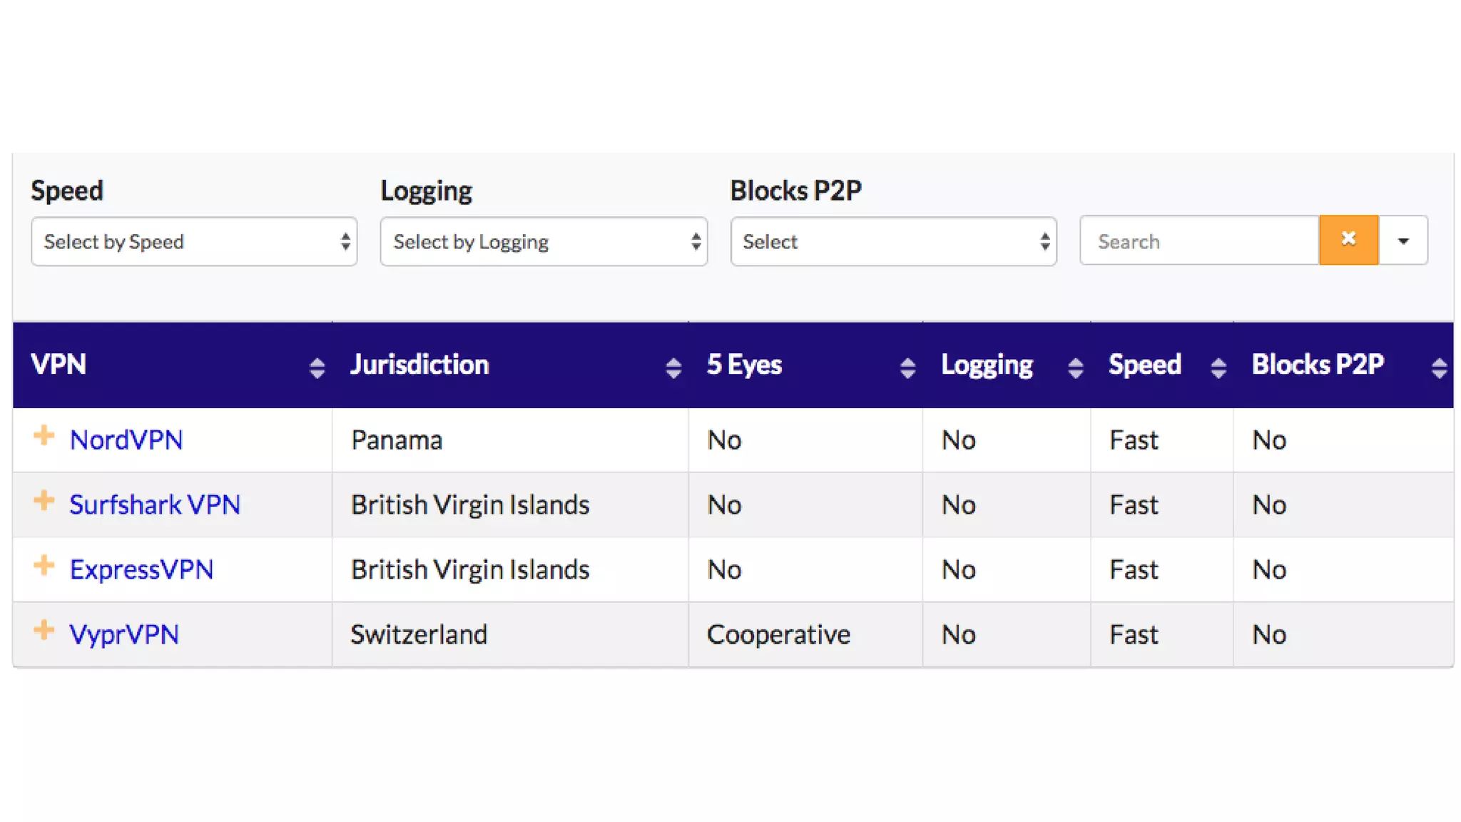The image size is (1461, 822).
Task: Clear search with the orange X button
Action: tap(1348, 240)
